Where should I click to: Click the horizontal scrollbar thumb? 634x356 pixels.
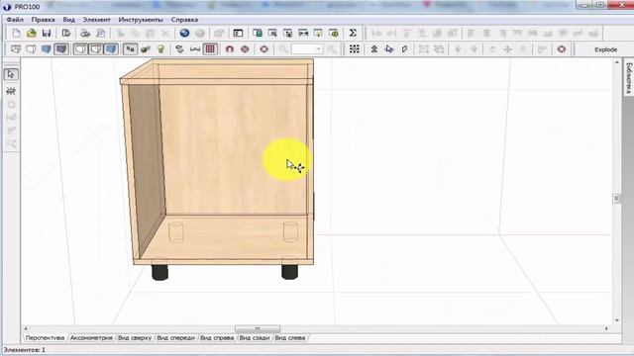(x=258, y=328)
